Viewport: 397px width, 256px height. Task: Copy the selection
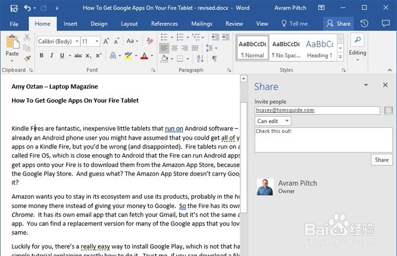click(27, 48)
